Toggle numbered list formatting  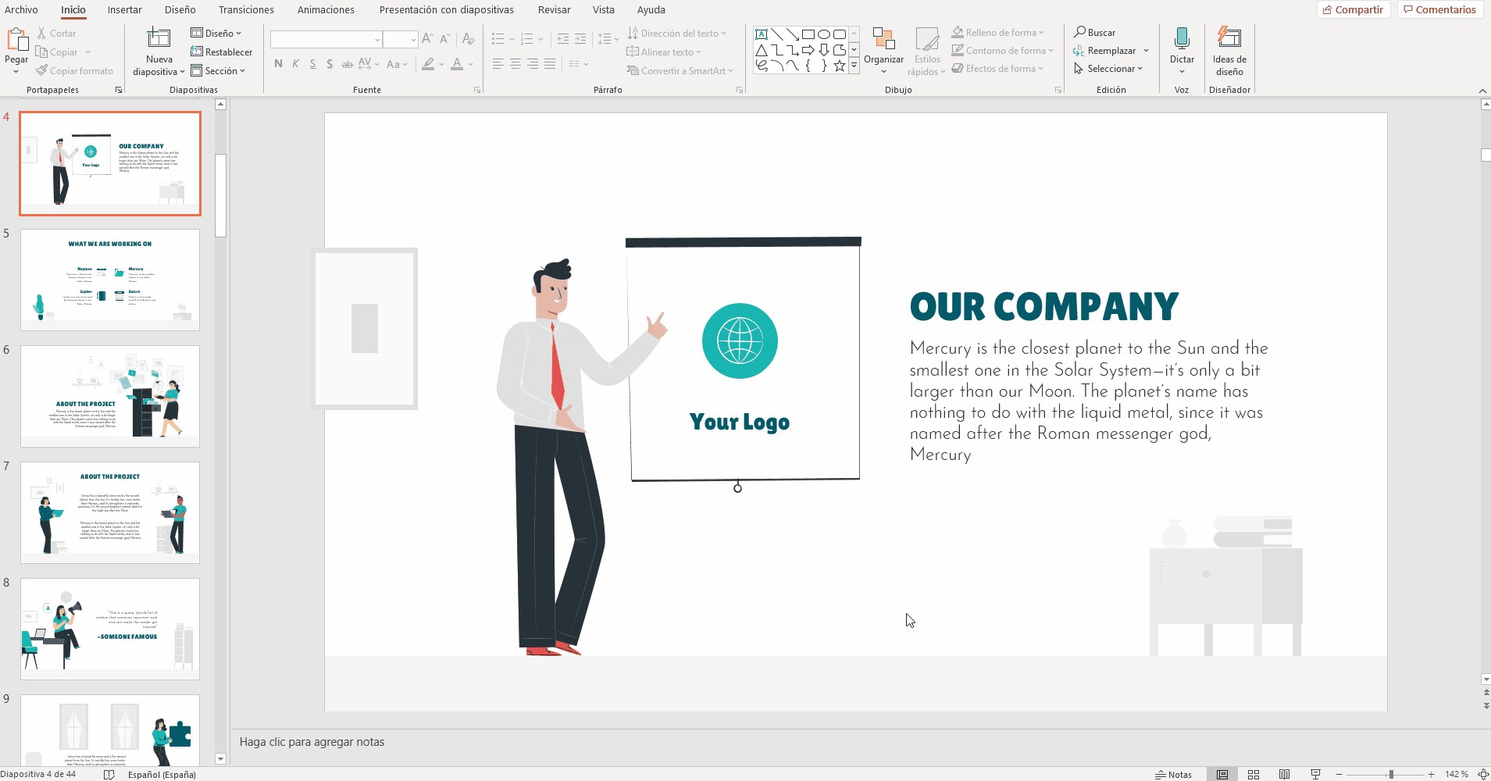coord(527,38)
